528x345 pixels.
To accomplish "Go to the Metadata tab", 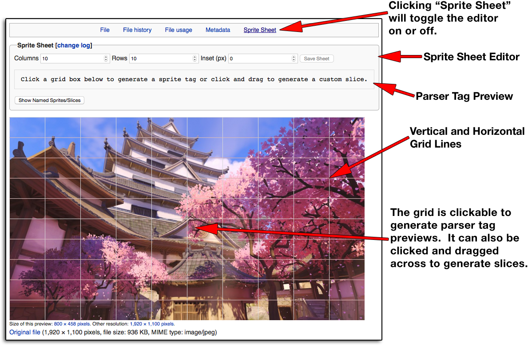I will coord(218,30).
